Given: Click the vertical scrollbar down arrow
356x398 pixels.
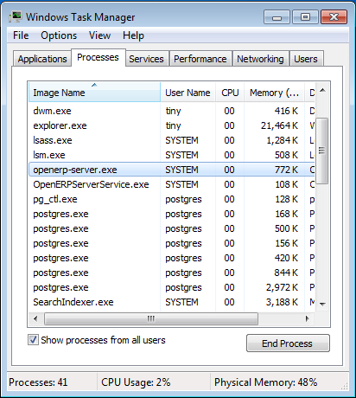Looking at the screenshot, I should tap(322, 304).
